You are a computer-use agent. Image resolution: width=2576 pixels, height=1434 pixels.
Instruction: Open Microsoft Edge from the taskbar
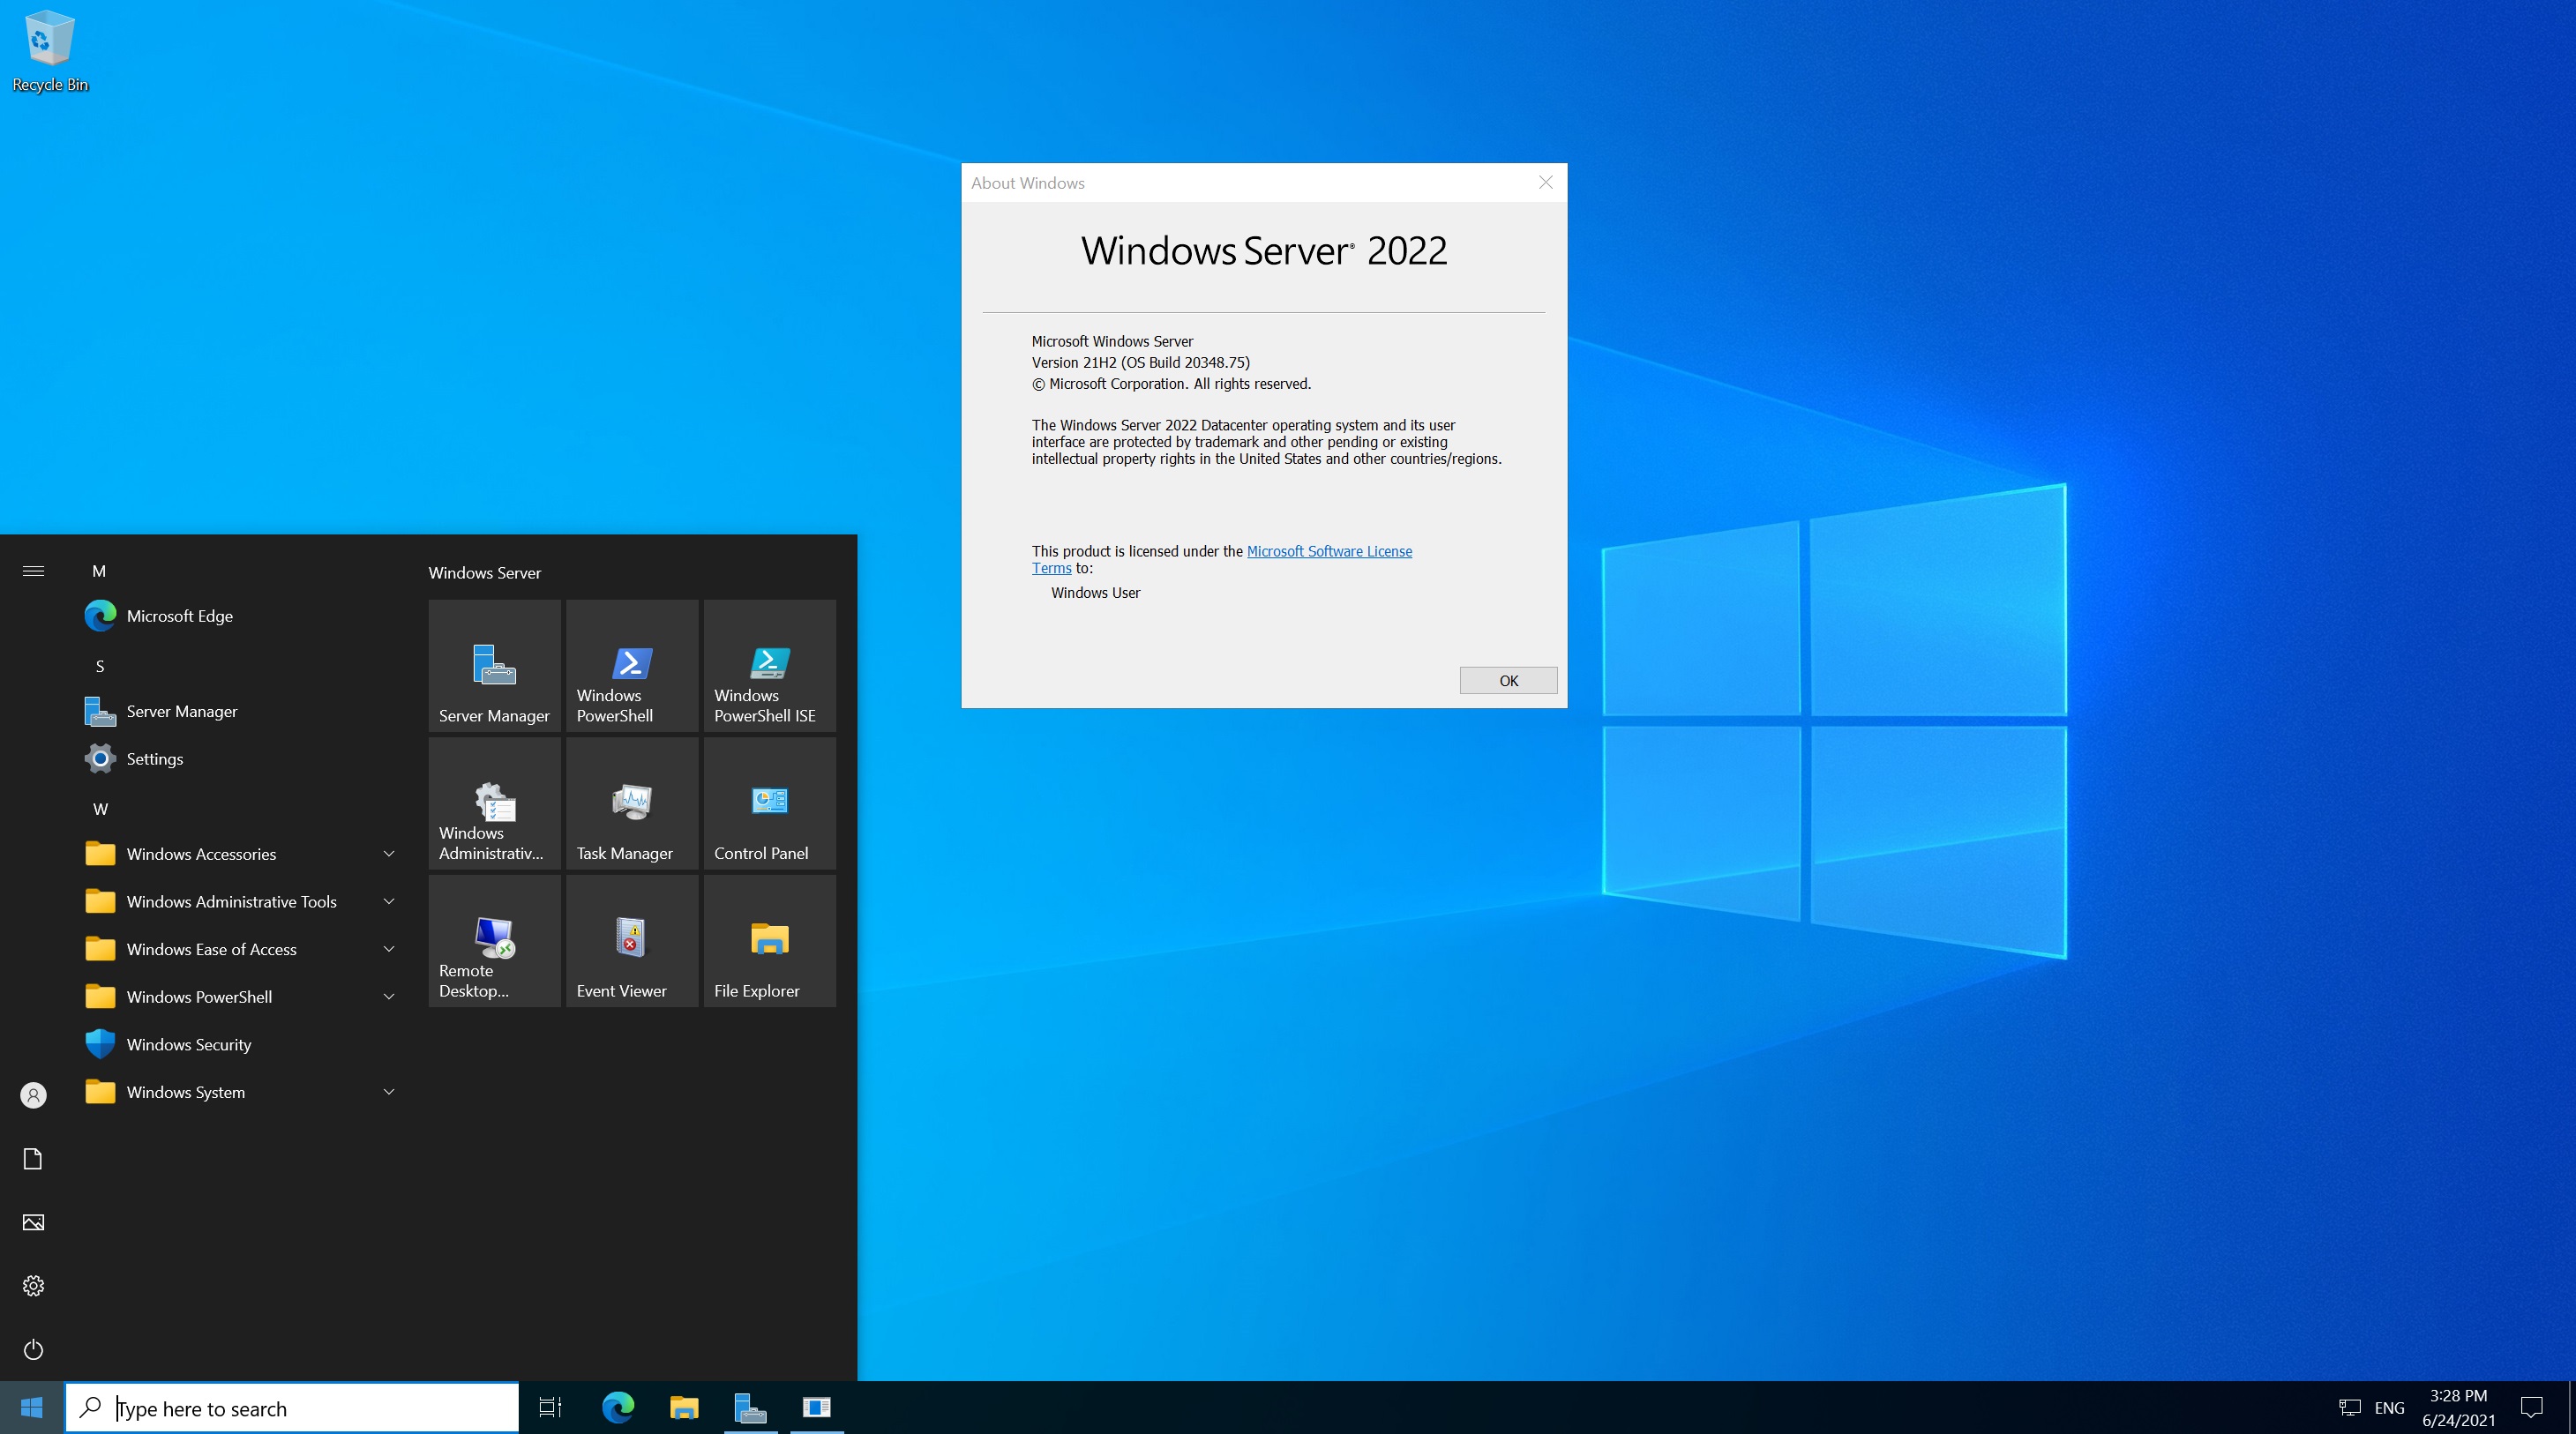click(618, 1408)
